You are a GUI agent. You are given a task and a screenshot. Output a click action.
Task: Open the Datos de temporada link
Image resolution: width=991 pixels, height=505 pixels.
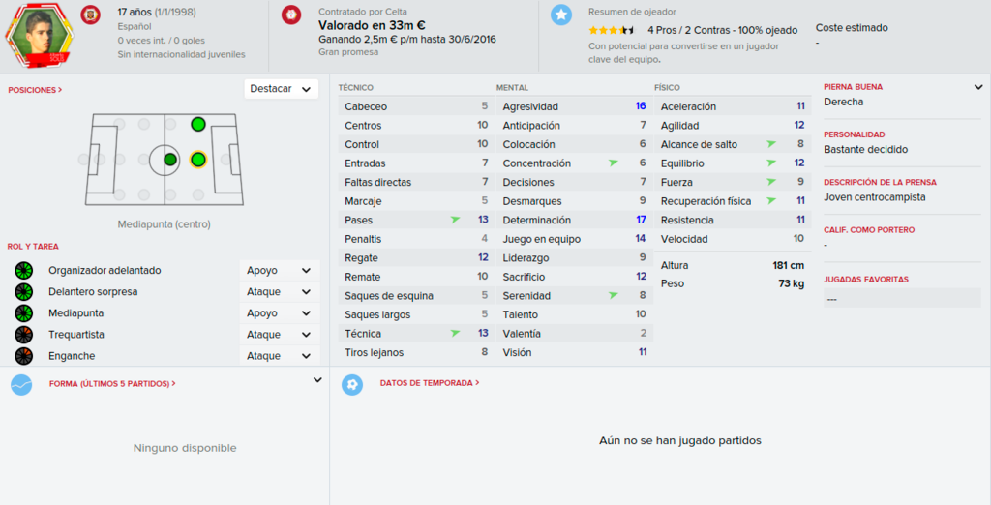pyautogui.click(x=429, y=383)
